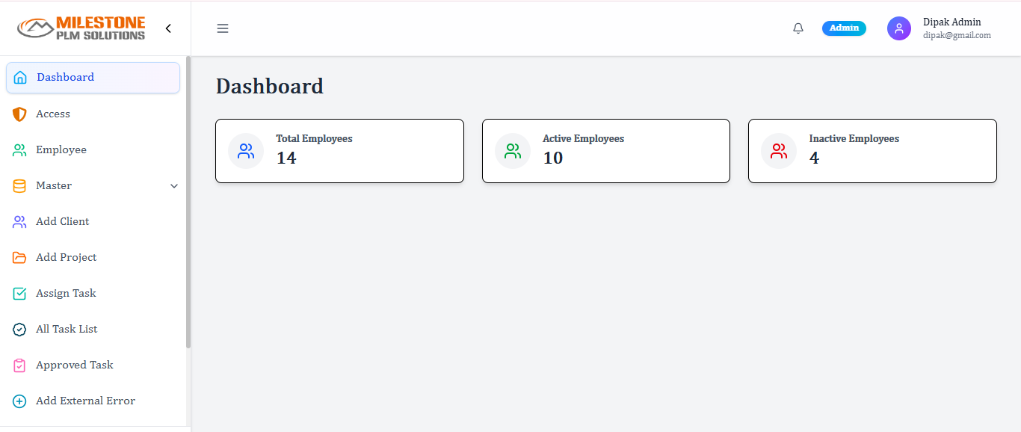
Task: Open the Assign Task menu item
Action: tap(66, 293)
